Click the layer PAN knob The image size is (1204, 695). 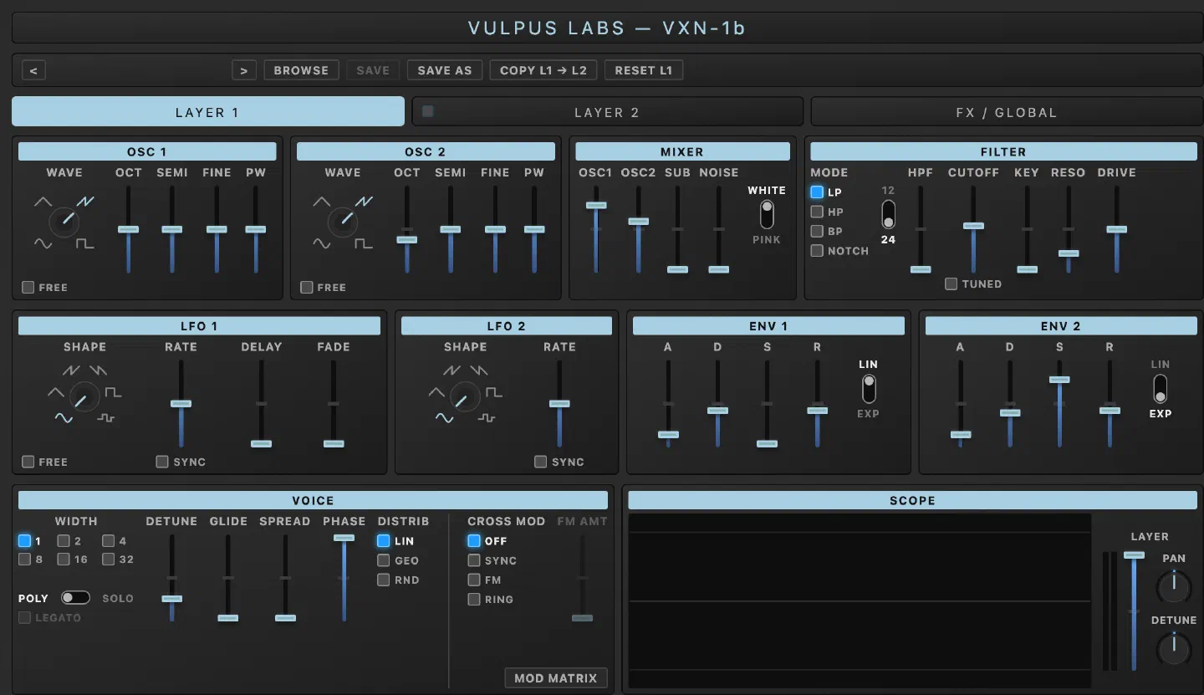point(1174,586)
